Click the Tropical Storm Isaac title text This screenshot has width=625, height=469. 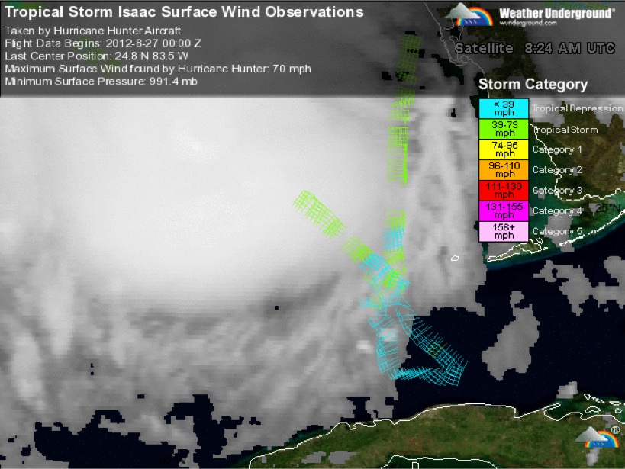point(184,12)
